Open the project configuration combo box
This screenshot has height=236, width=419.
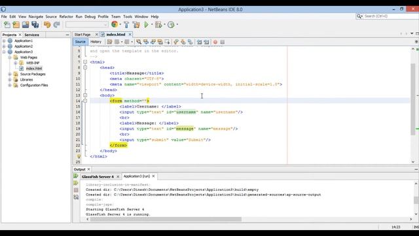point(87,25)
